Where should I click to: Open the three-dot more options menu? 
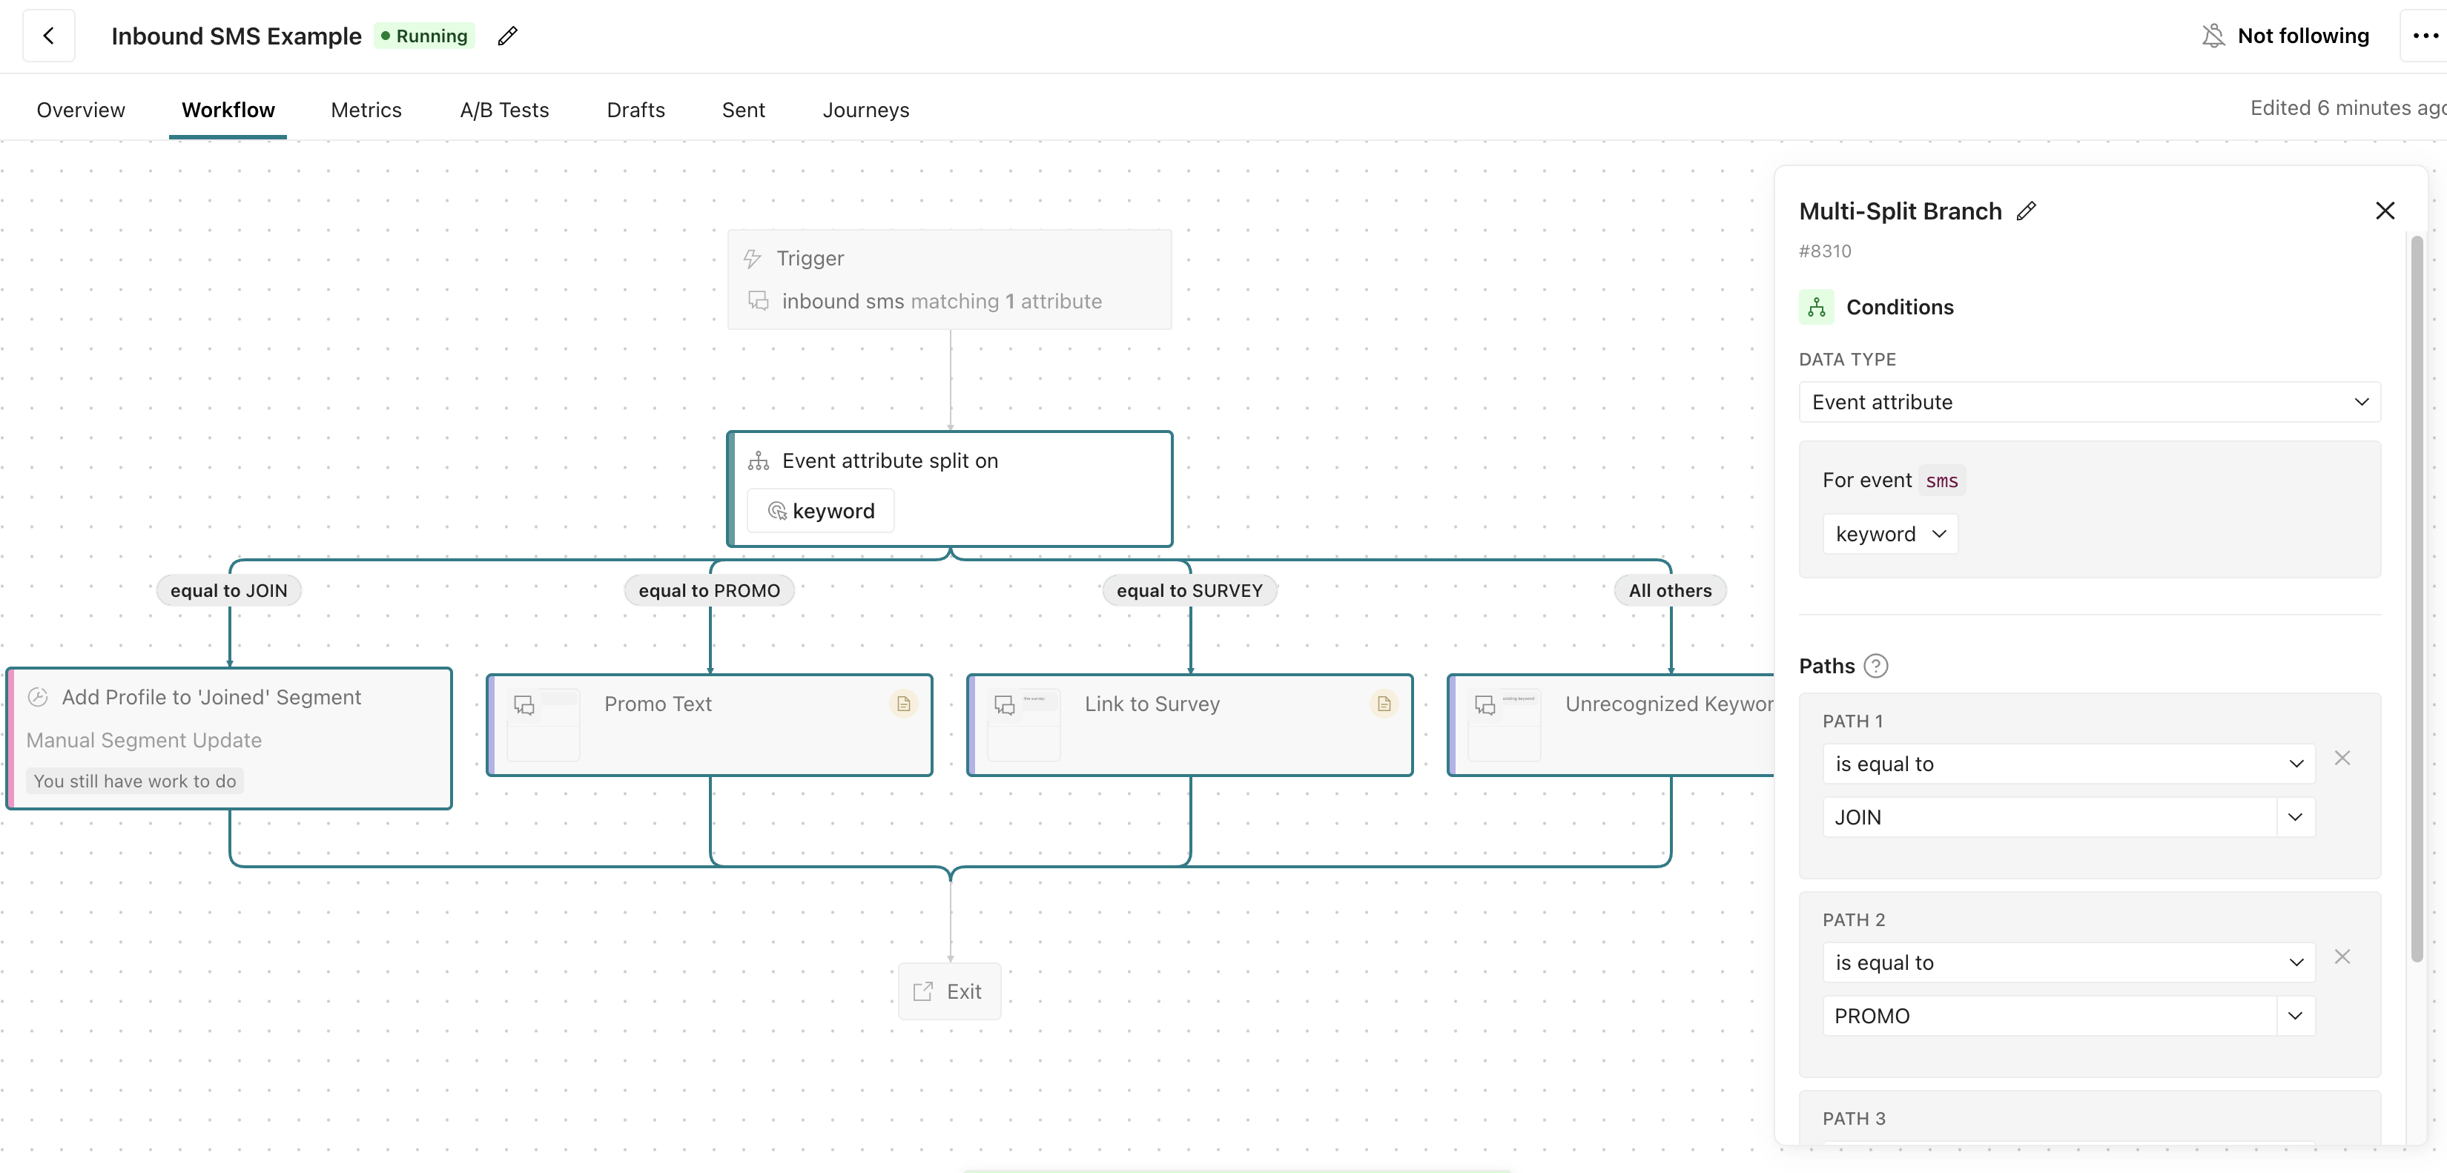(2425, 36)
